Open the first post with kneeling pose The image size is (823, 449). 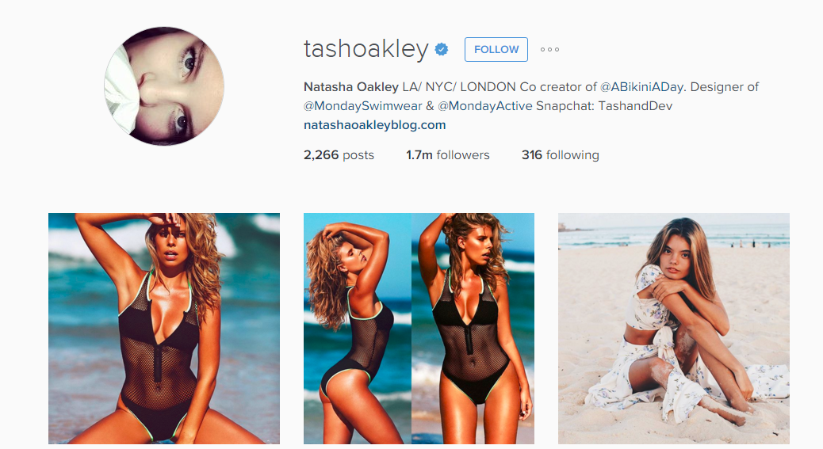(x=164, y=329)
